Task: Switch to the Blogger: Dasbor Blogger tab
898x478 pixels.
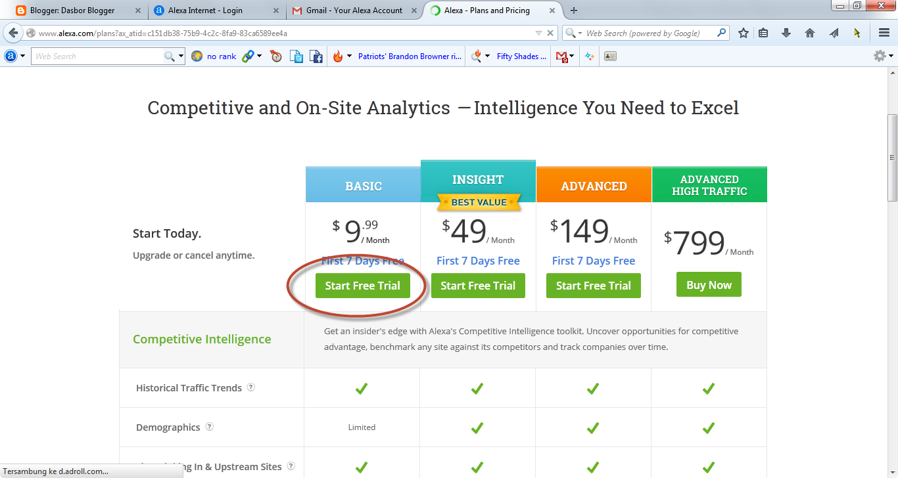Action: tap(78, 10)
